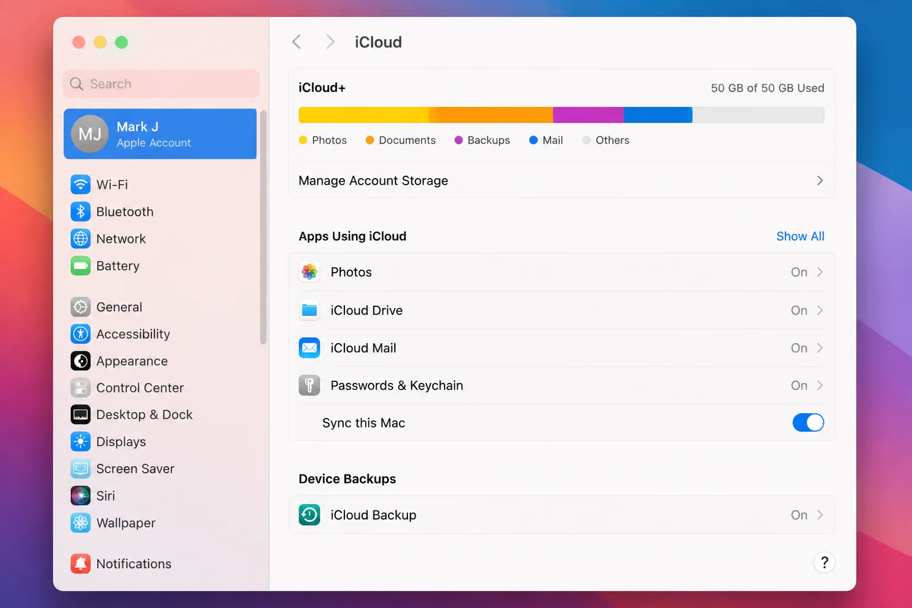Click the Bluetooth sidebar icon
912x608 pixels.
click(81, 211)
